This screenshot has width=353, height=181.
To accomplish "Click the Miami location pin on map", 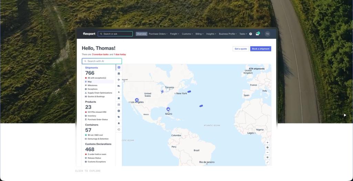I will click(x=168, y=109).
